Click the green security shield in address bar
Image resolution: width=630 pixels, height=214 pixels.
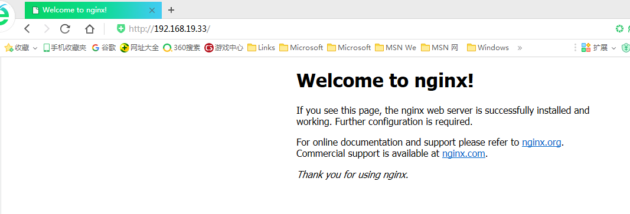(x=120, y=28)
